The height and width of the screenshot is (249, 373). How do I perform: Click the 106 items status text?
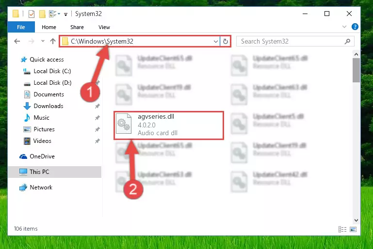(26, 229)
